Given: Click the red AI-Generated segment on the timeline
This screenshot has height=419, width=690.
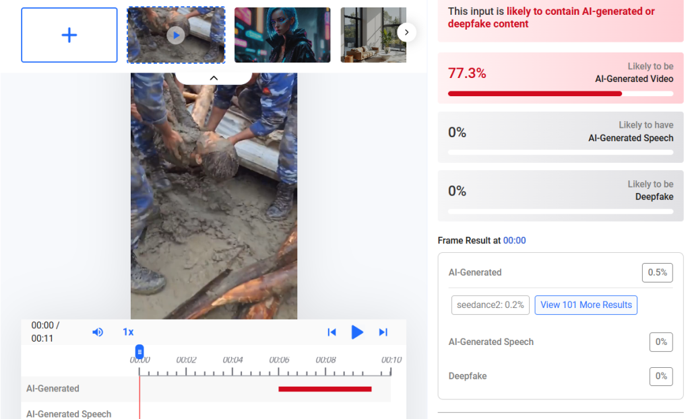Looking at the screenshot, I should click(x=325, y=389).
